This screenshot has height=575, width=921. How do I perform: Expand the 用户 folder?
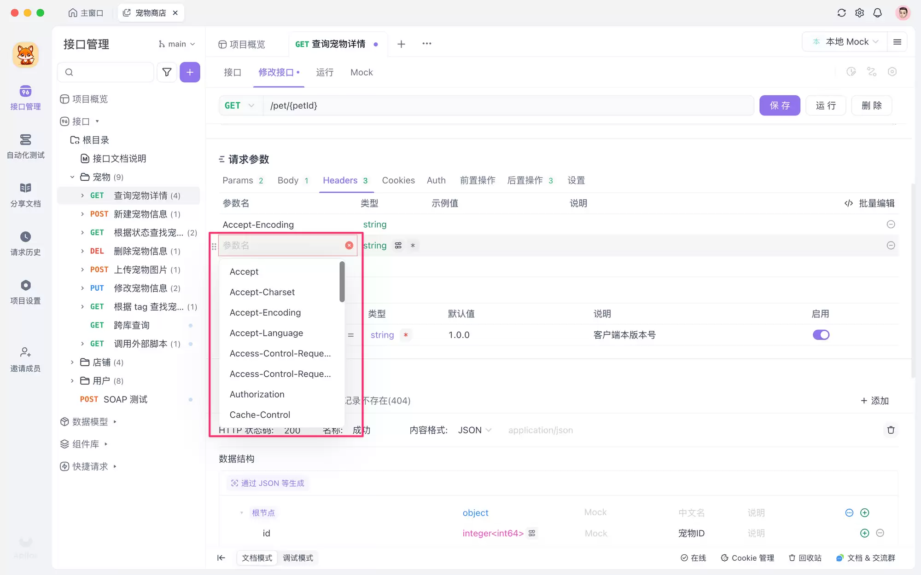coord(72,381)
